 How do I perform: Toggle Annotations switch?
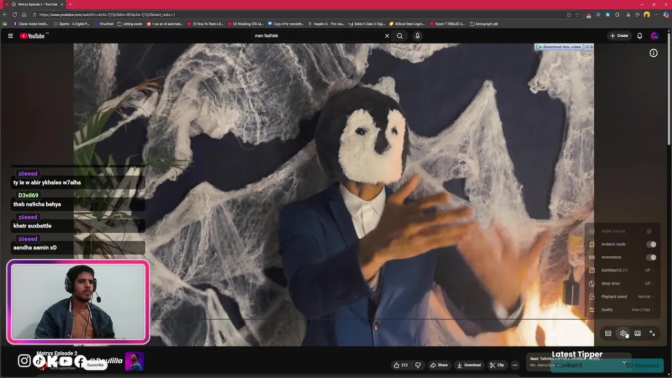651,257
